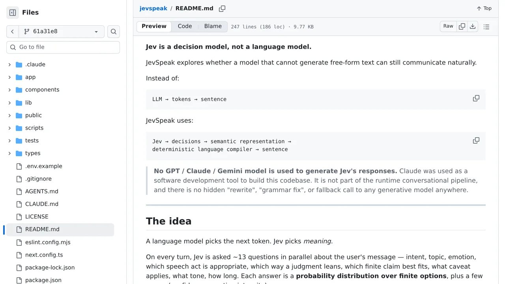505x284 pixels.
Task: Click the 'JevSpeak uses:' paragraph
Action: [x=170, y=121]
